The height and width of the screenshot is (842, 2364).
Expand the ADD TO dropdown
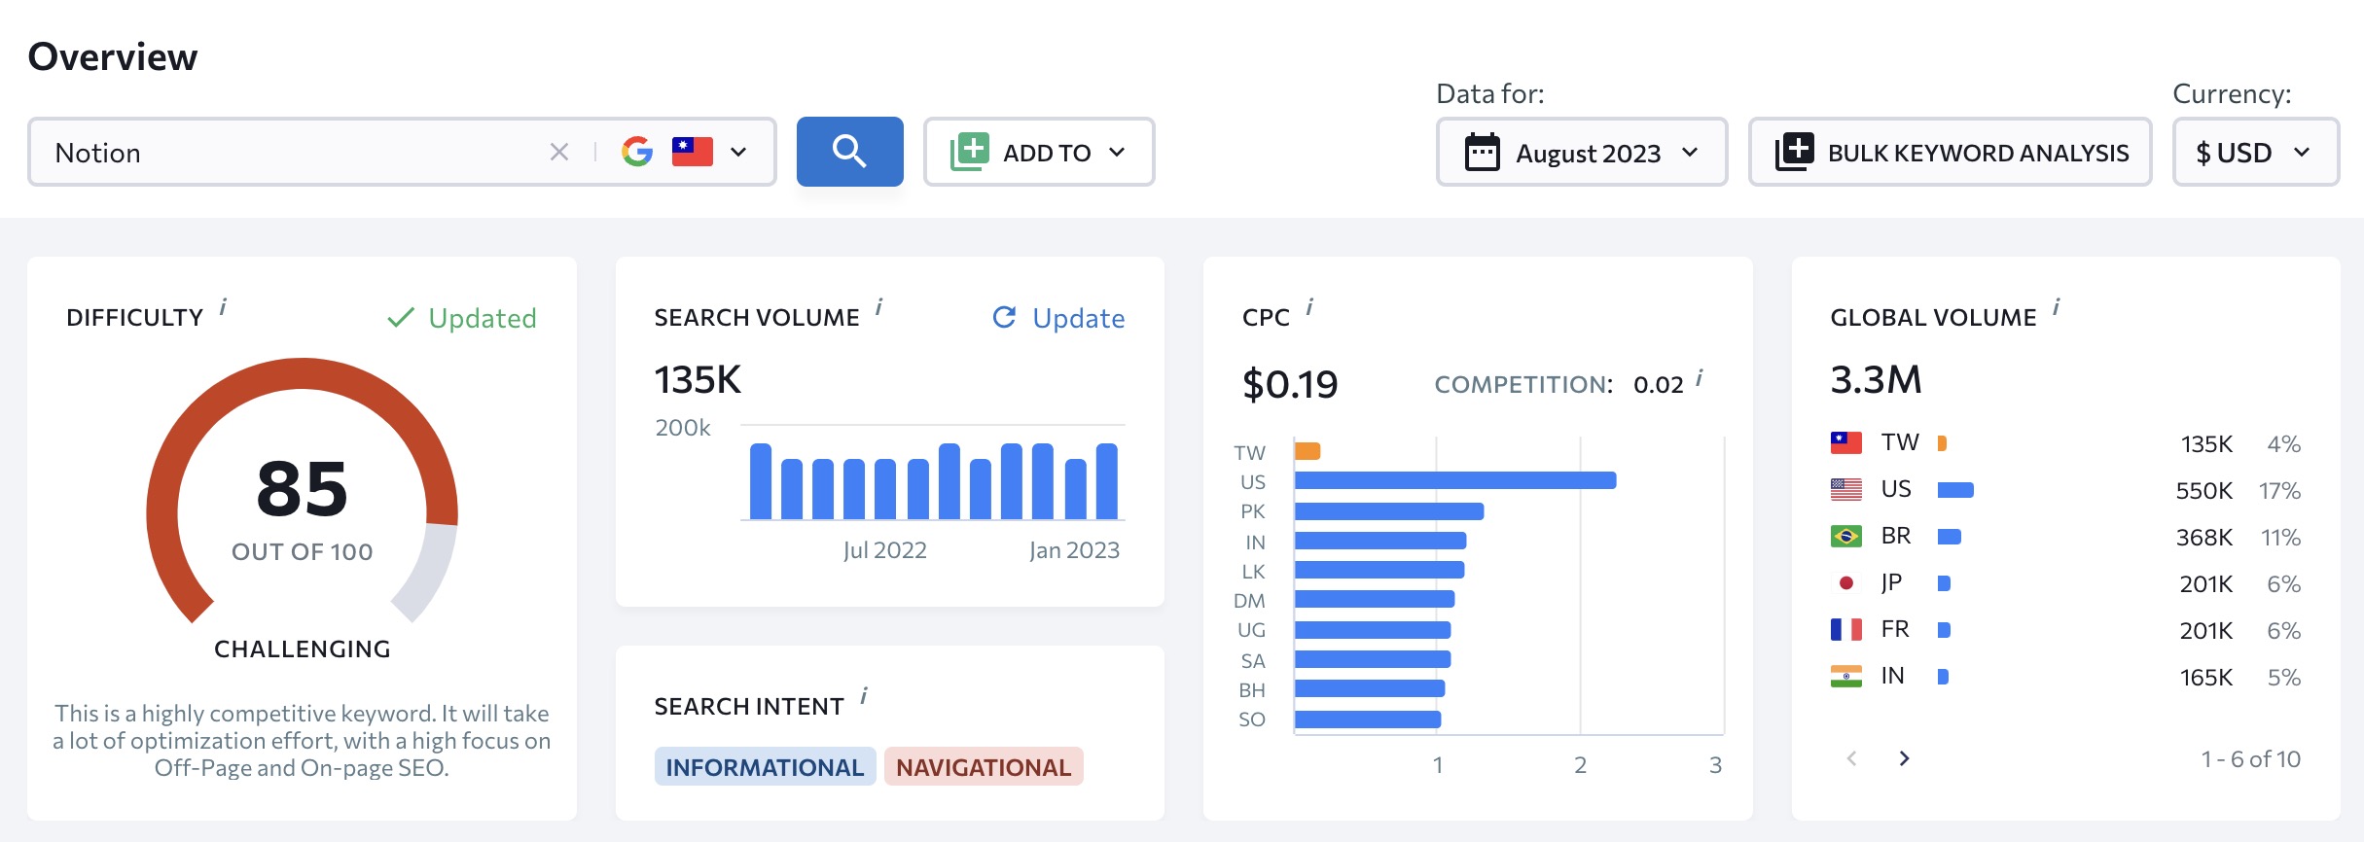(1039, 152)
